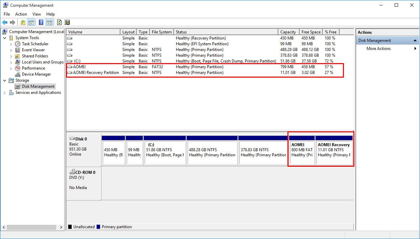
Task: Click the CD-ROM 0 drive icon
Action: (72, 172)
